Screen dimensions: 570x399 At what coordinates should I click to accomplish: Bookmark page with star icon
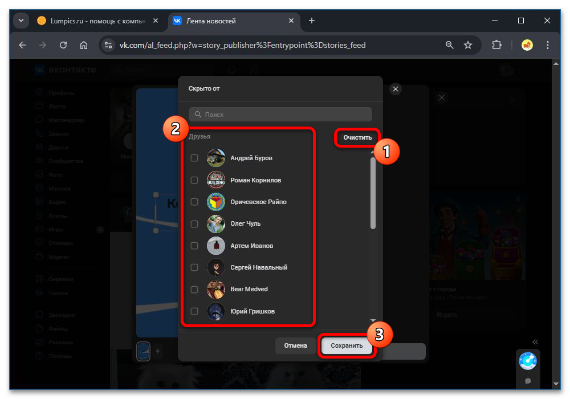tap(468, 45)
